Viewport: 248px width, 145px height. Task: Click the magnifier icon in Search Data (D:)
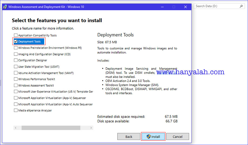241,6
